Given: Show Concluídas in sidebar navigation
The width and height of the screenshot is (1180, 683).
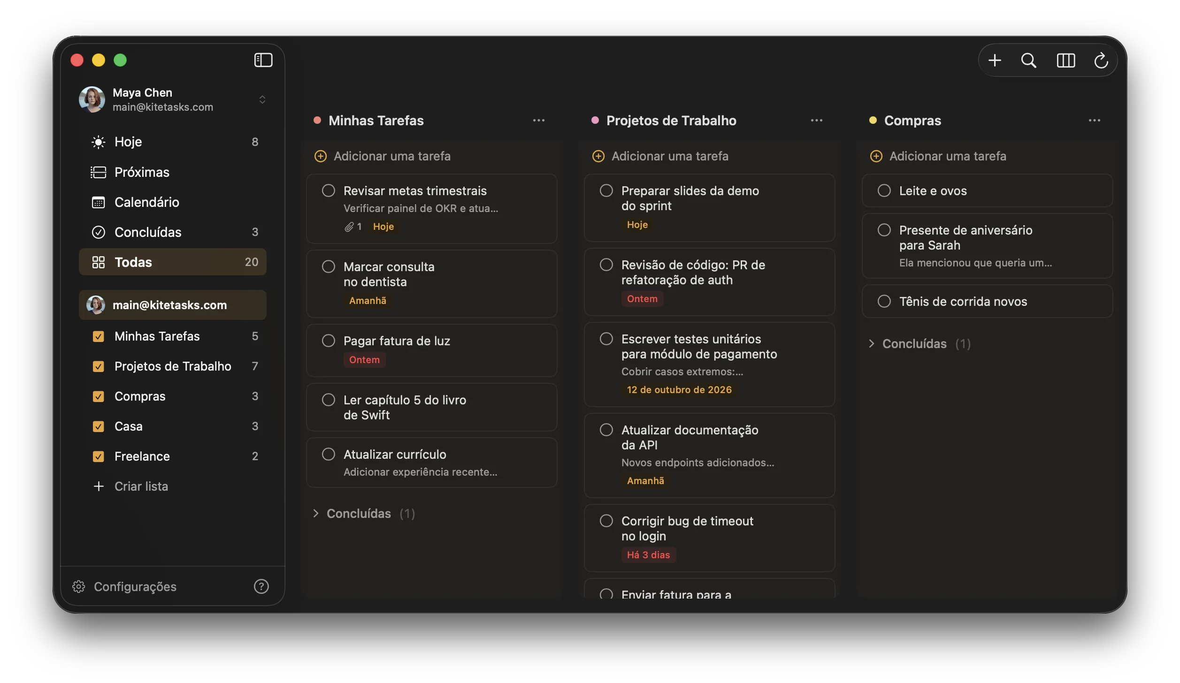Looking at the screenshot, I should (173, 232).
